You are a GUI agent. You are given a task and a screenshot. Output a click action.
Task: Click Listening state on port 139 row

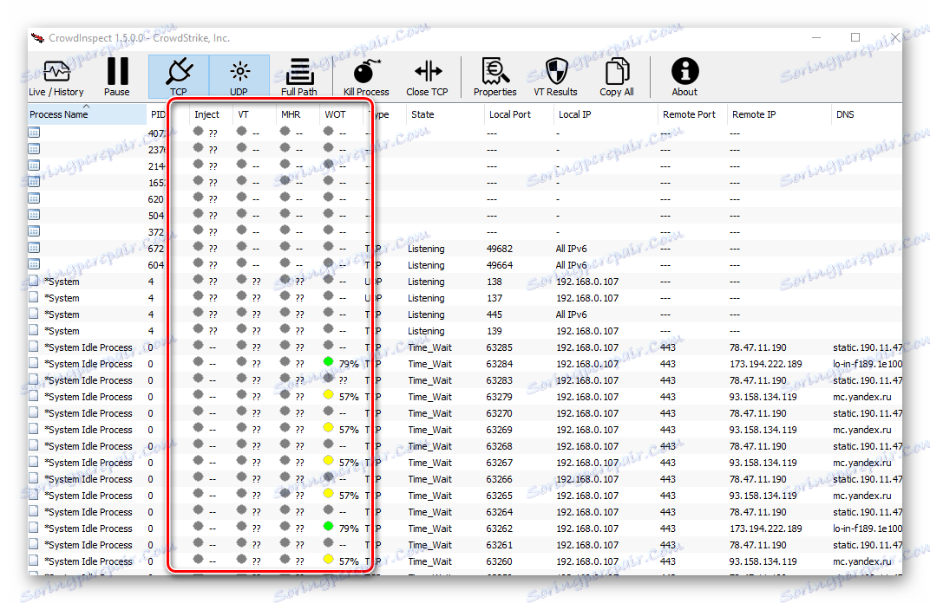(426, 331)
